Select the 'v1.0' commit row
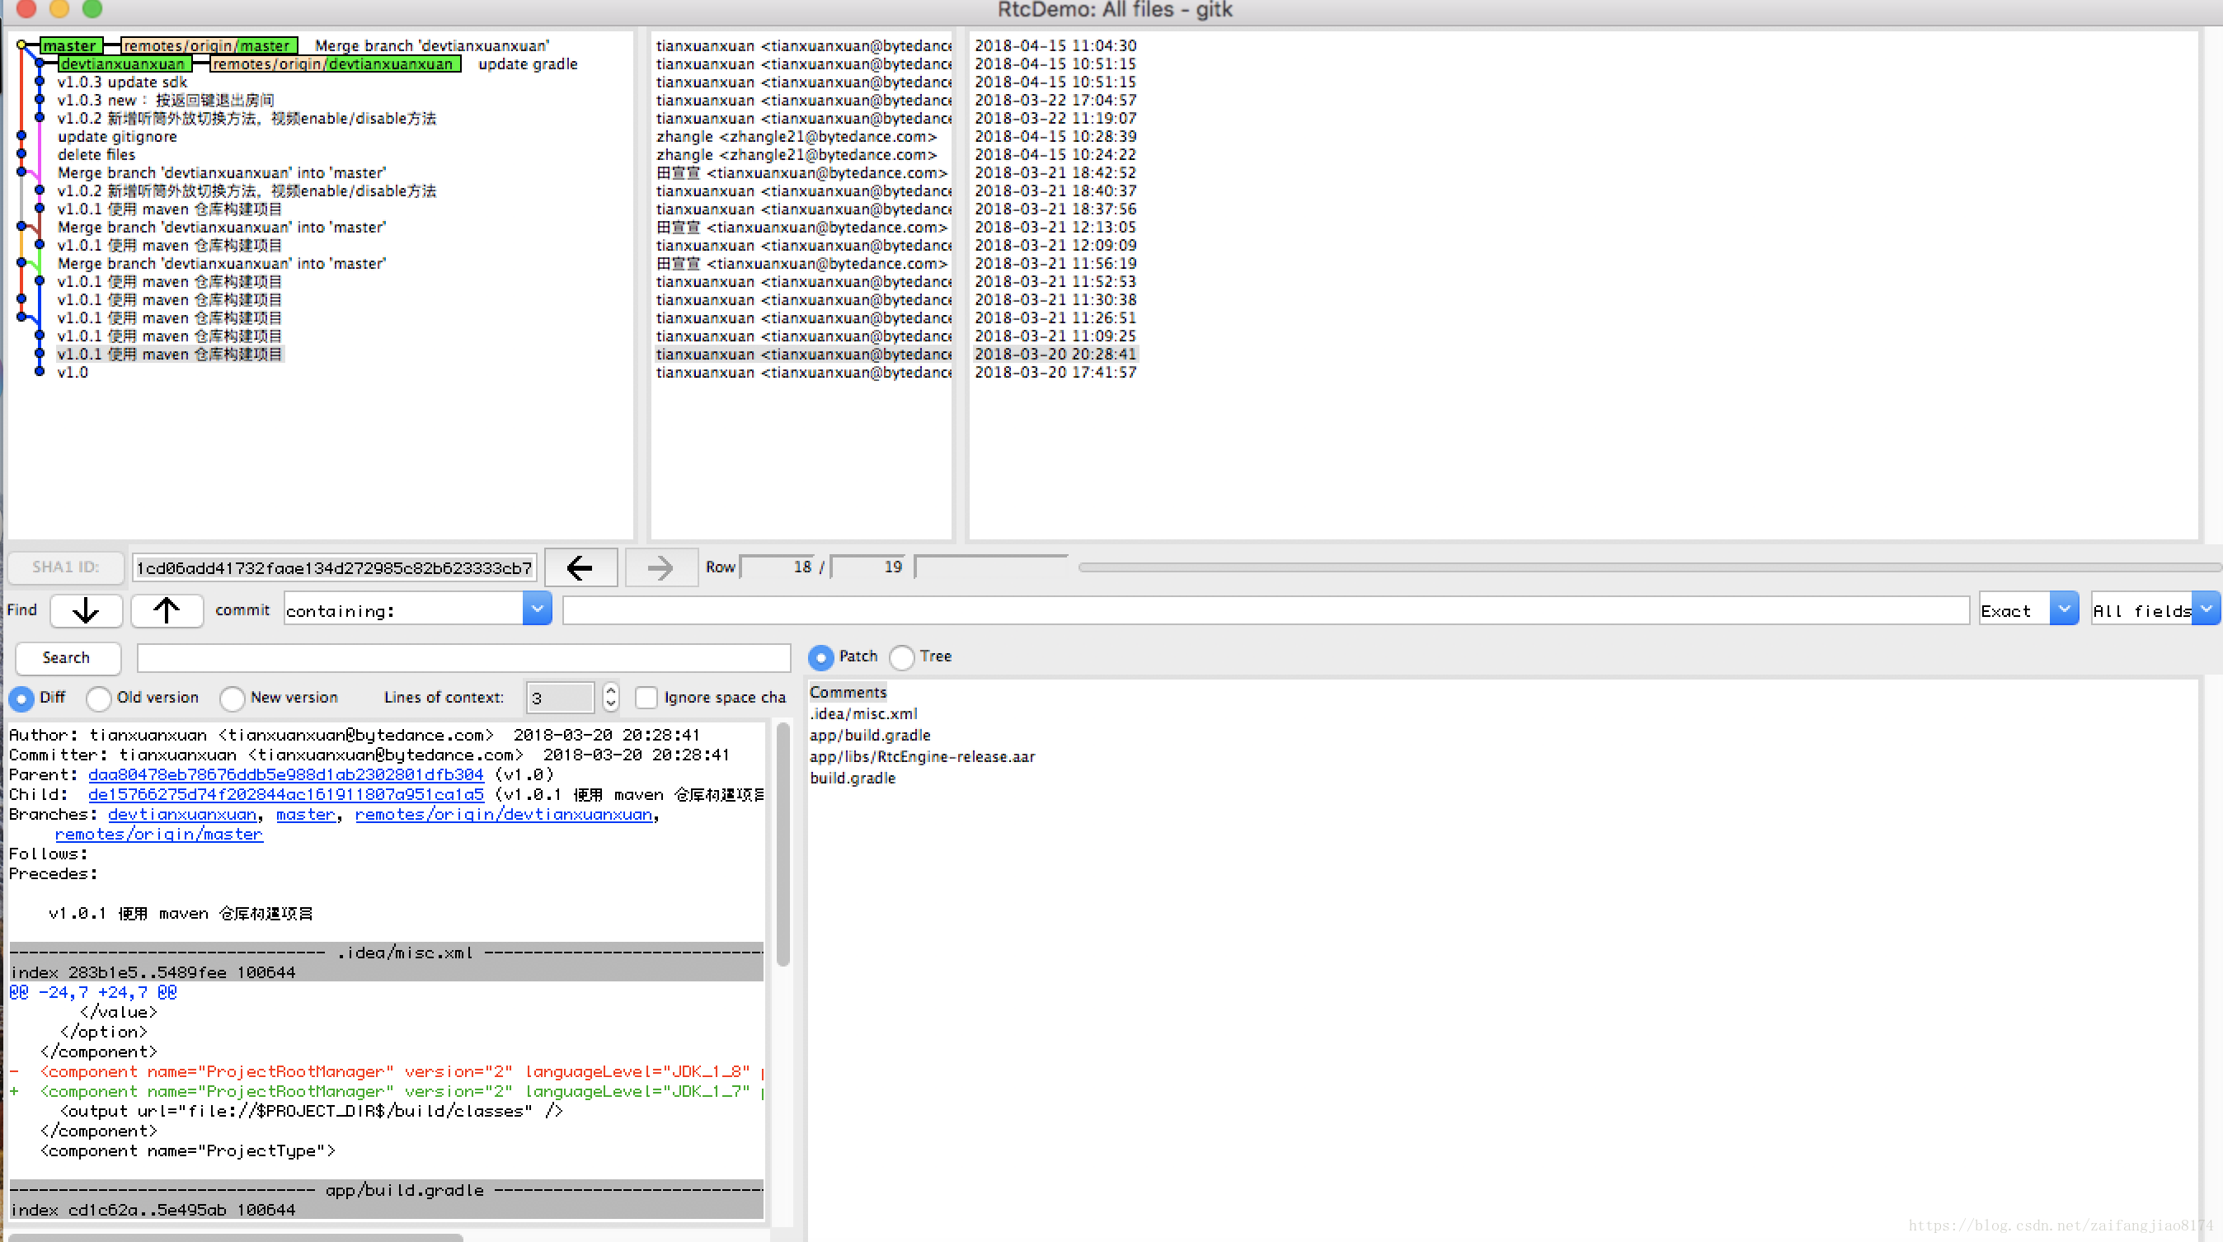Image resolution: width=2223 pixels, height=1242 pixels. click(x=73, y=372)
